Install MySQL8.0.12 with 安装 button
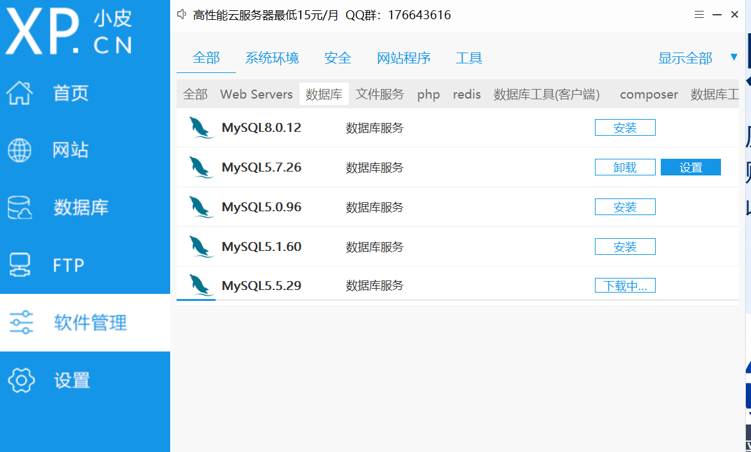The height and width of the screenshot is (452, 751). [625, 127]
